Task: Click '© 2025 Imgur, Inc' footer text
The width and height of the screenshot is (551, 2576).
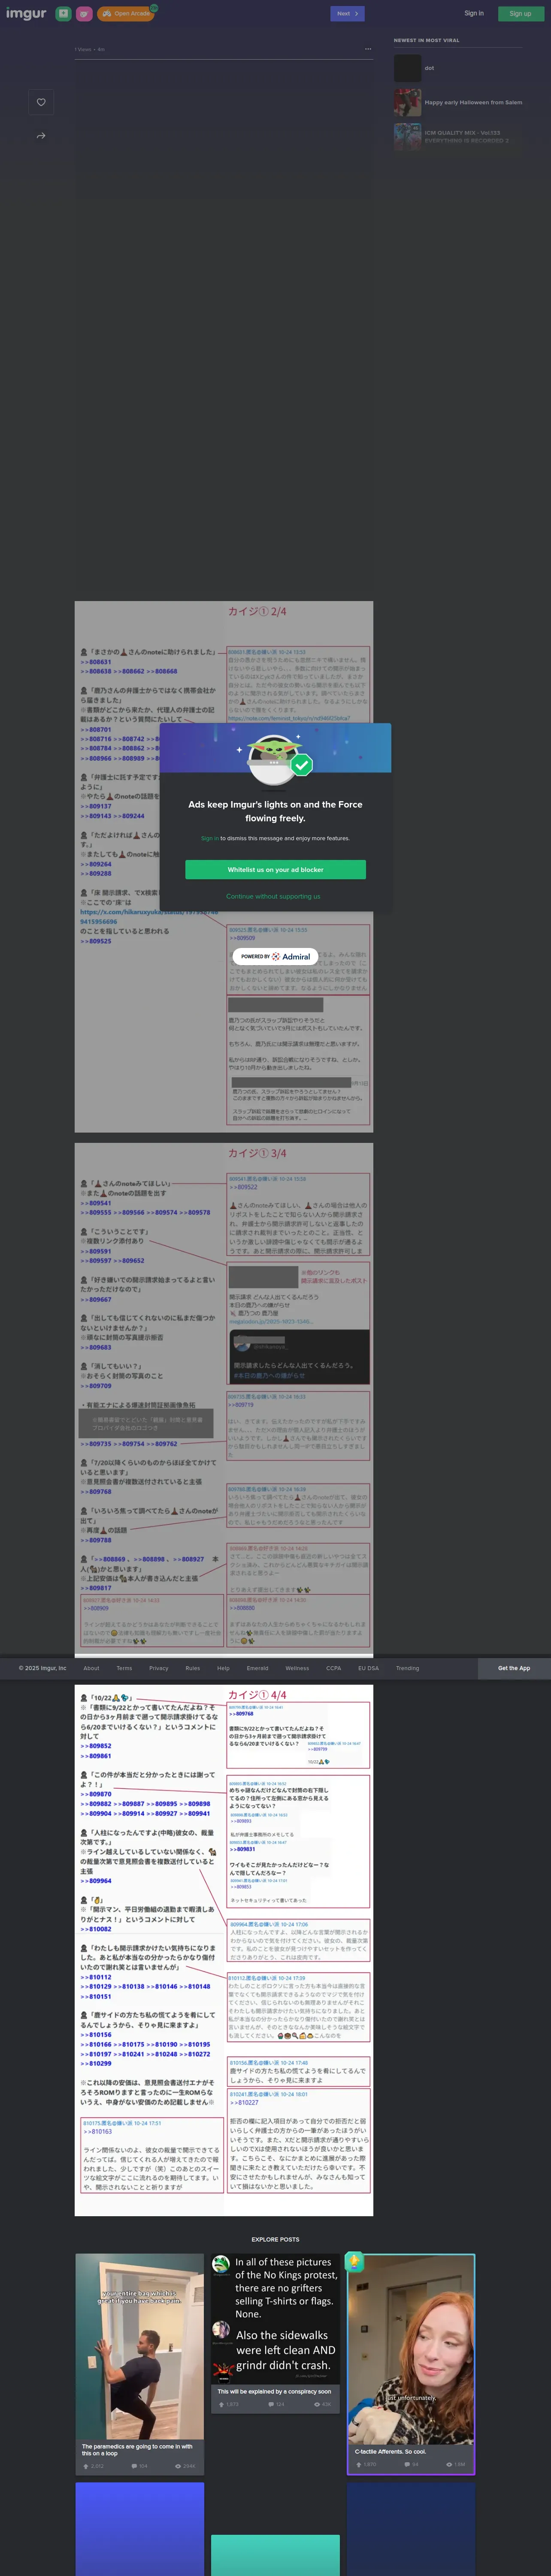Action: 42,1668
